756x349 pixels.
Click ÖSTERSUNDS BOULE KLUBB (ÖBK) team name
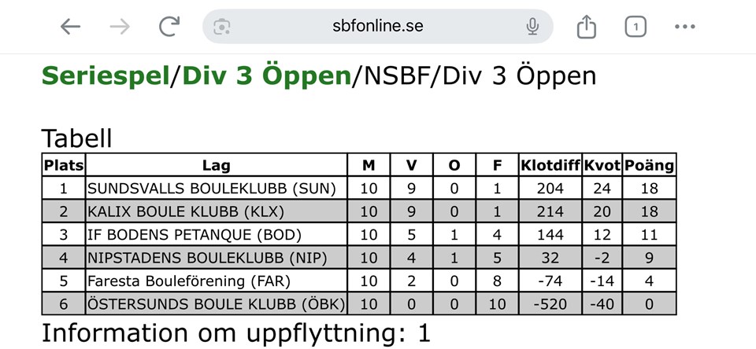[x=216, y=303]
